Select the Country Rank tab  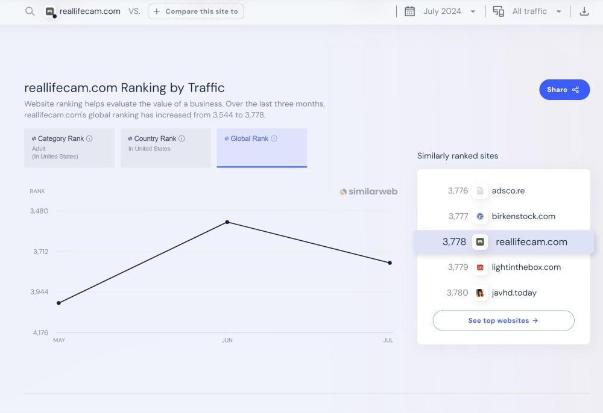(x=166, y=147)
